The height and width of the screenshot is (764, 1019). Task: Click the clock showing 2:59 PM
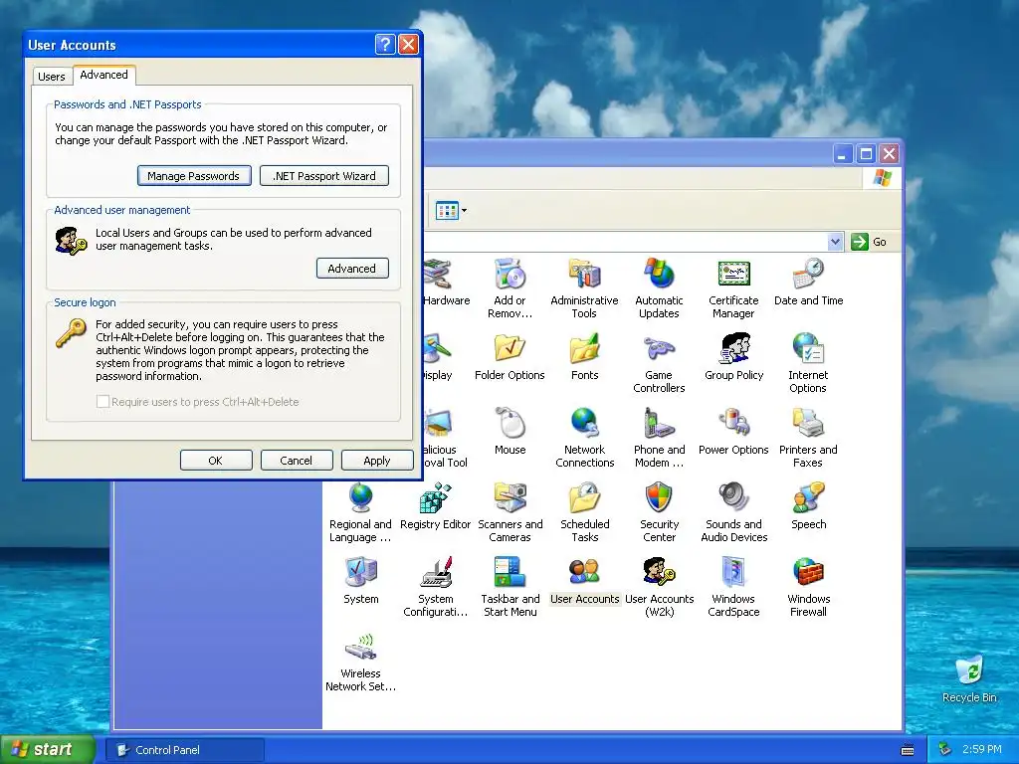click(982, 749)
